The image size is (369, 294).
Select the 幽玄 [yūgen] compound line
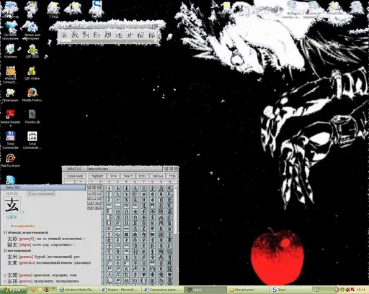pos(41,244)
